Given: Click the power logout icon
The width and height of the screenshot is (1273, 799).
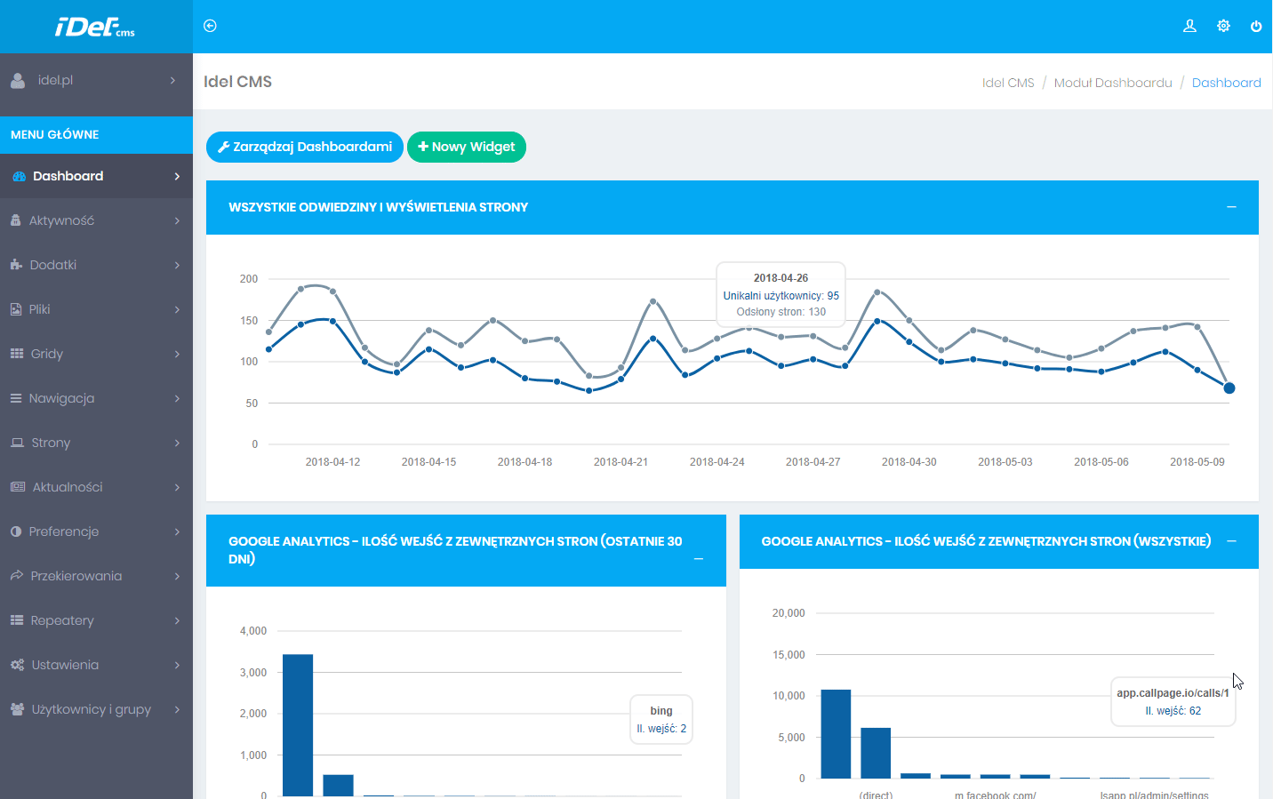Looking at the screenshot, I should pos(1256,26).
